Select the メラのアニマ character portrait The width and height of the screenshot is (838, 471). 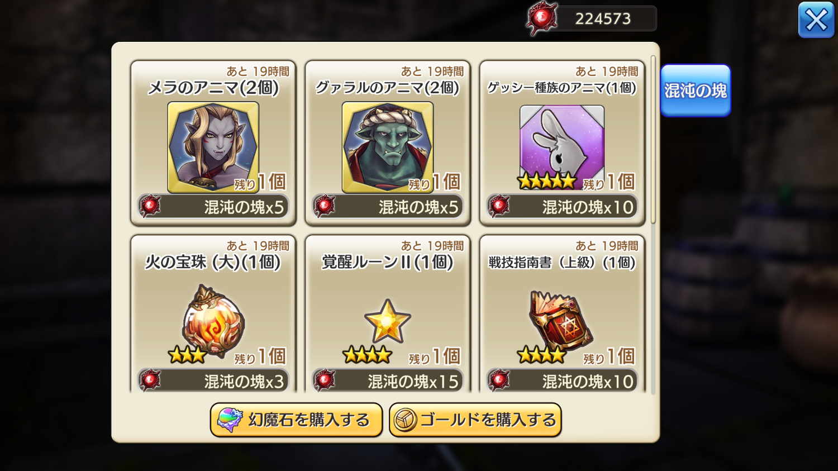click(x=213, y=147)
